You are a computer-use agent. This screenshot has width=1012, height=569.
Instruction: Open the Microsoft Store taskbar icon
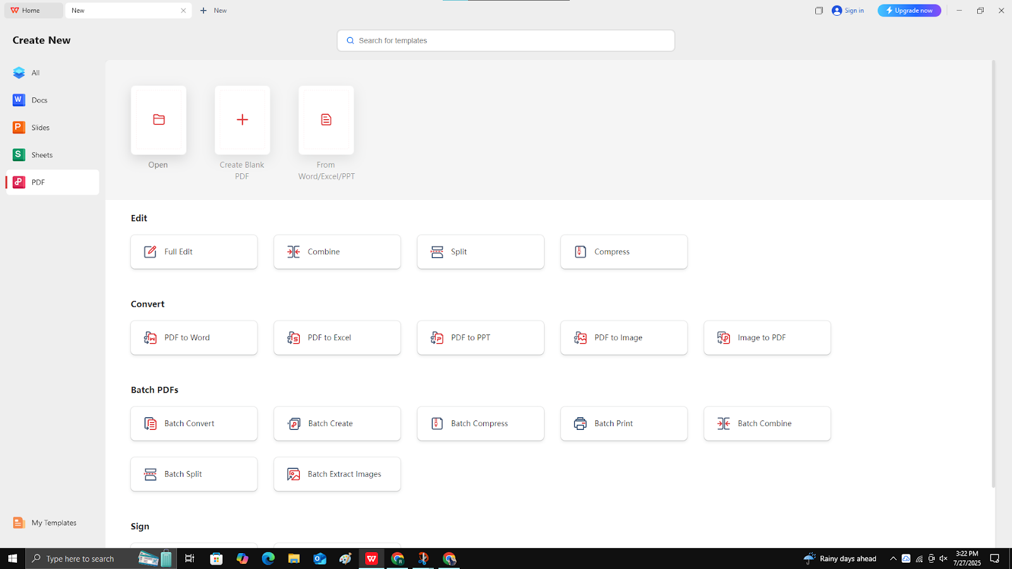216,558
